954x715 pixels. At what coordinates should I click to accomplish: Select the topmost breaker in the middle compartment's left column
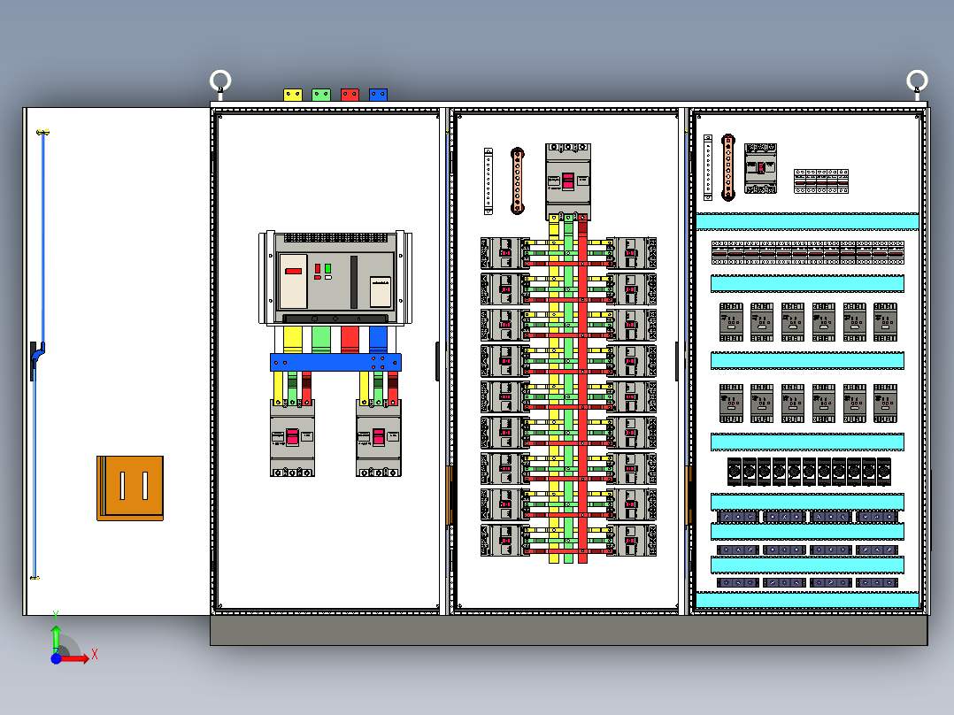coord(504,253)
